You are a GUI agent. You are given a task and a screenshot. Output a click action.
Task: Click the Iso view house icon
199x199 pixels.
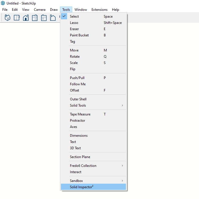pyautogui.click(x=7, y=18)
